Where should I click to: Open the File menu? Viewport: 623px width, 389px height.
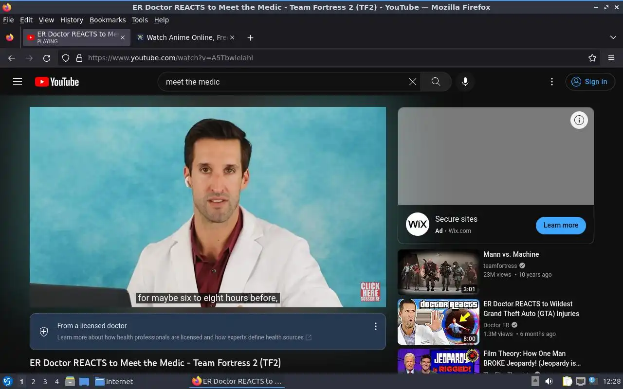pyautogui.click(x=8, y=20)
